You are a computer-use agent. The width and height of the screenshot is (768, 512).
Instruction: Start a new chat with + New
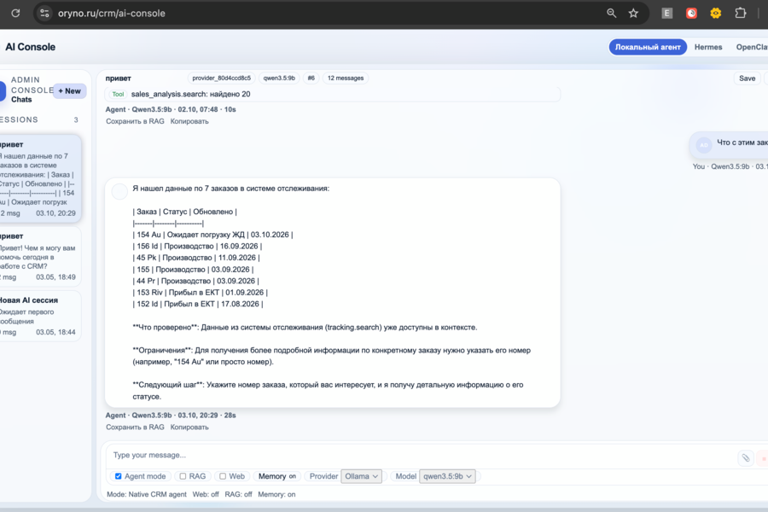[x=70, y=91]
